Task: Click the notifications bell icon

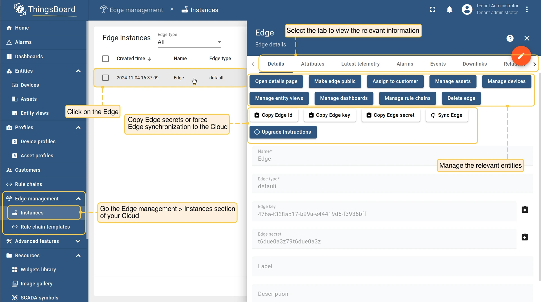Action: point(449,10)
